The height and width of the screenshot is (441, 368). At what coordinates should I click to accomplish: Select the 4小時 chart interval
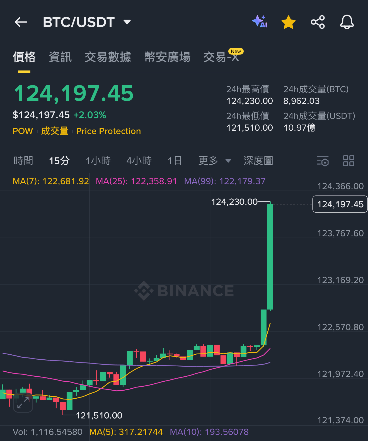(x=139, y=161)
